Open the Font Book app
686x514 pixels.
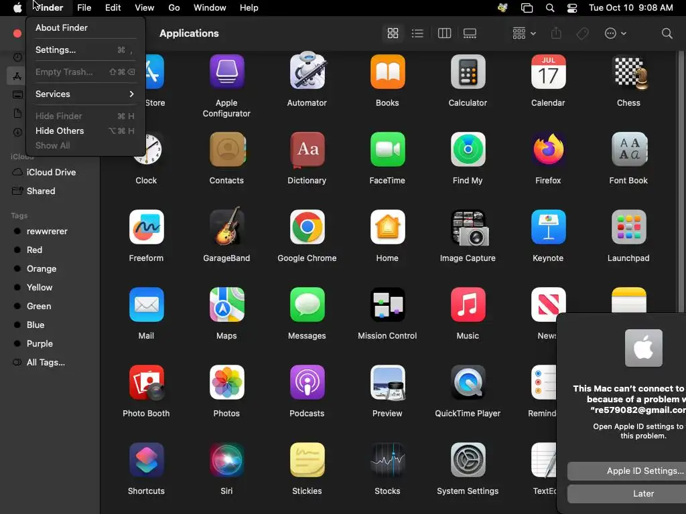click(x=628, y=149)
